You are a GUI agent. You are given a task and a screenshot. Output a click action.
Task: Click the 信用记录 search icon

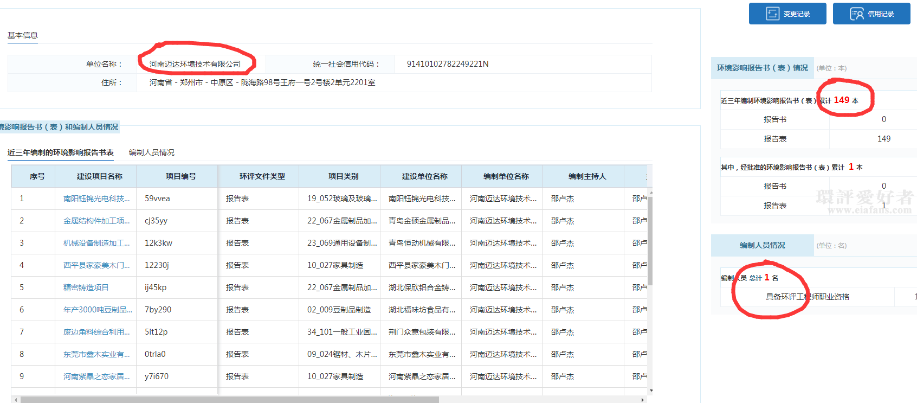tap(856, 14)
